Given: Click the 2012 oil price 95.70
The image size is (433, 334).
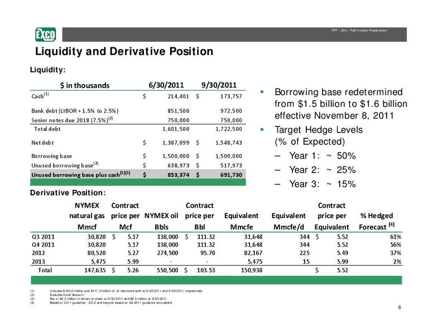Looking at the screenshot, I should pyautogui.click(x=208, y=253).
